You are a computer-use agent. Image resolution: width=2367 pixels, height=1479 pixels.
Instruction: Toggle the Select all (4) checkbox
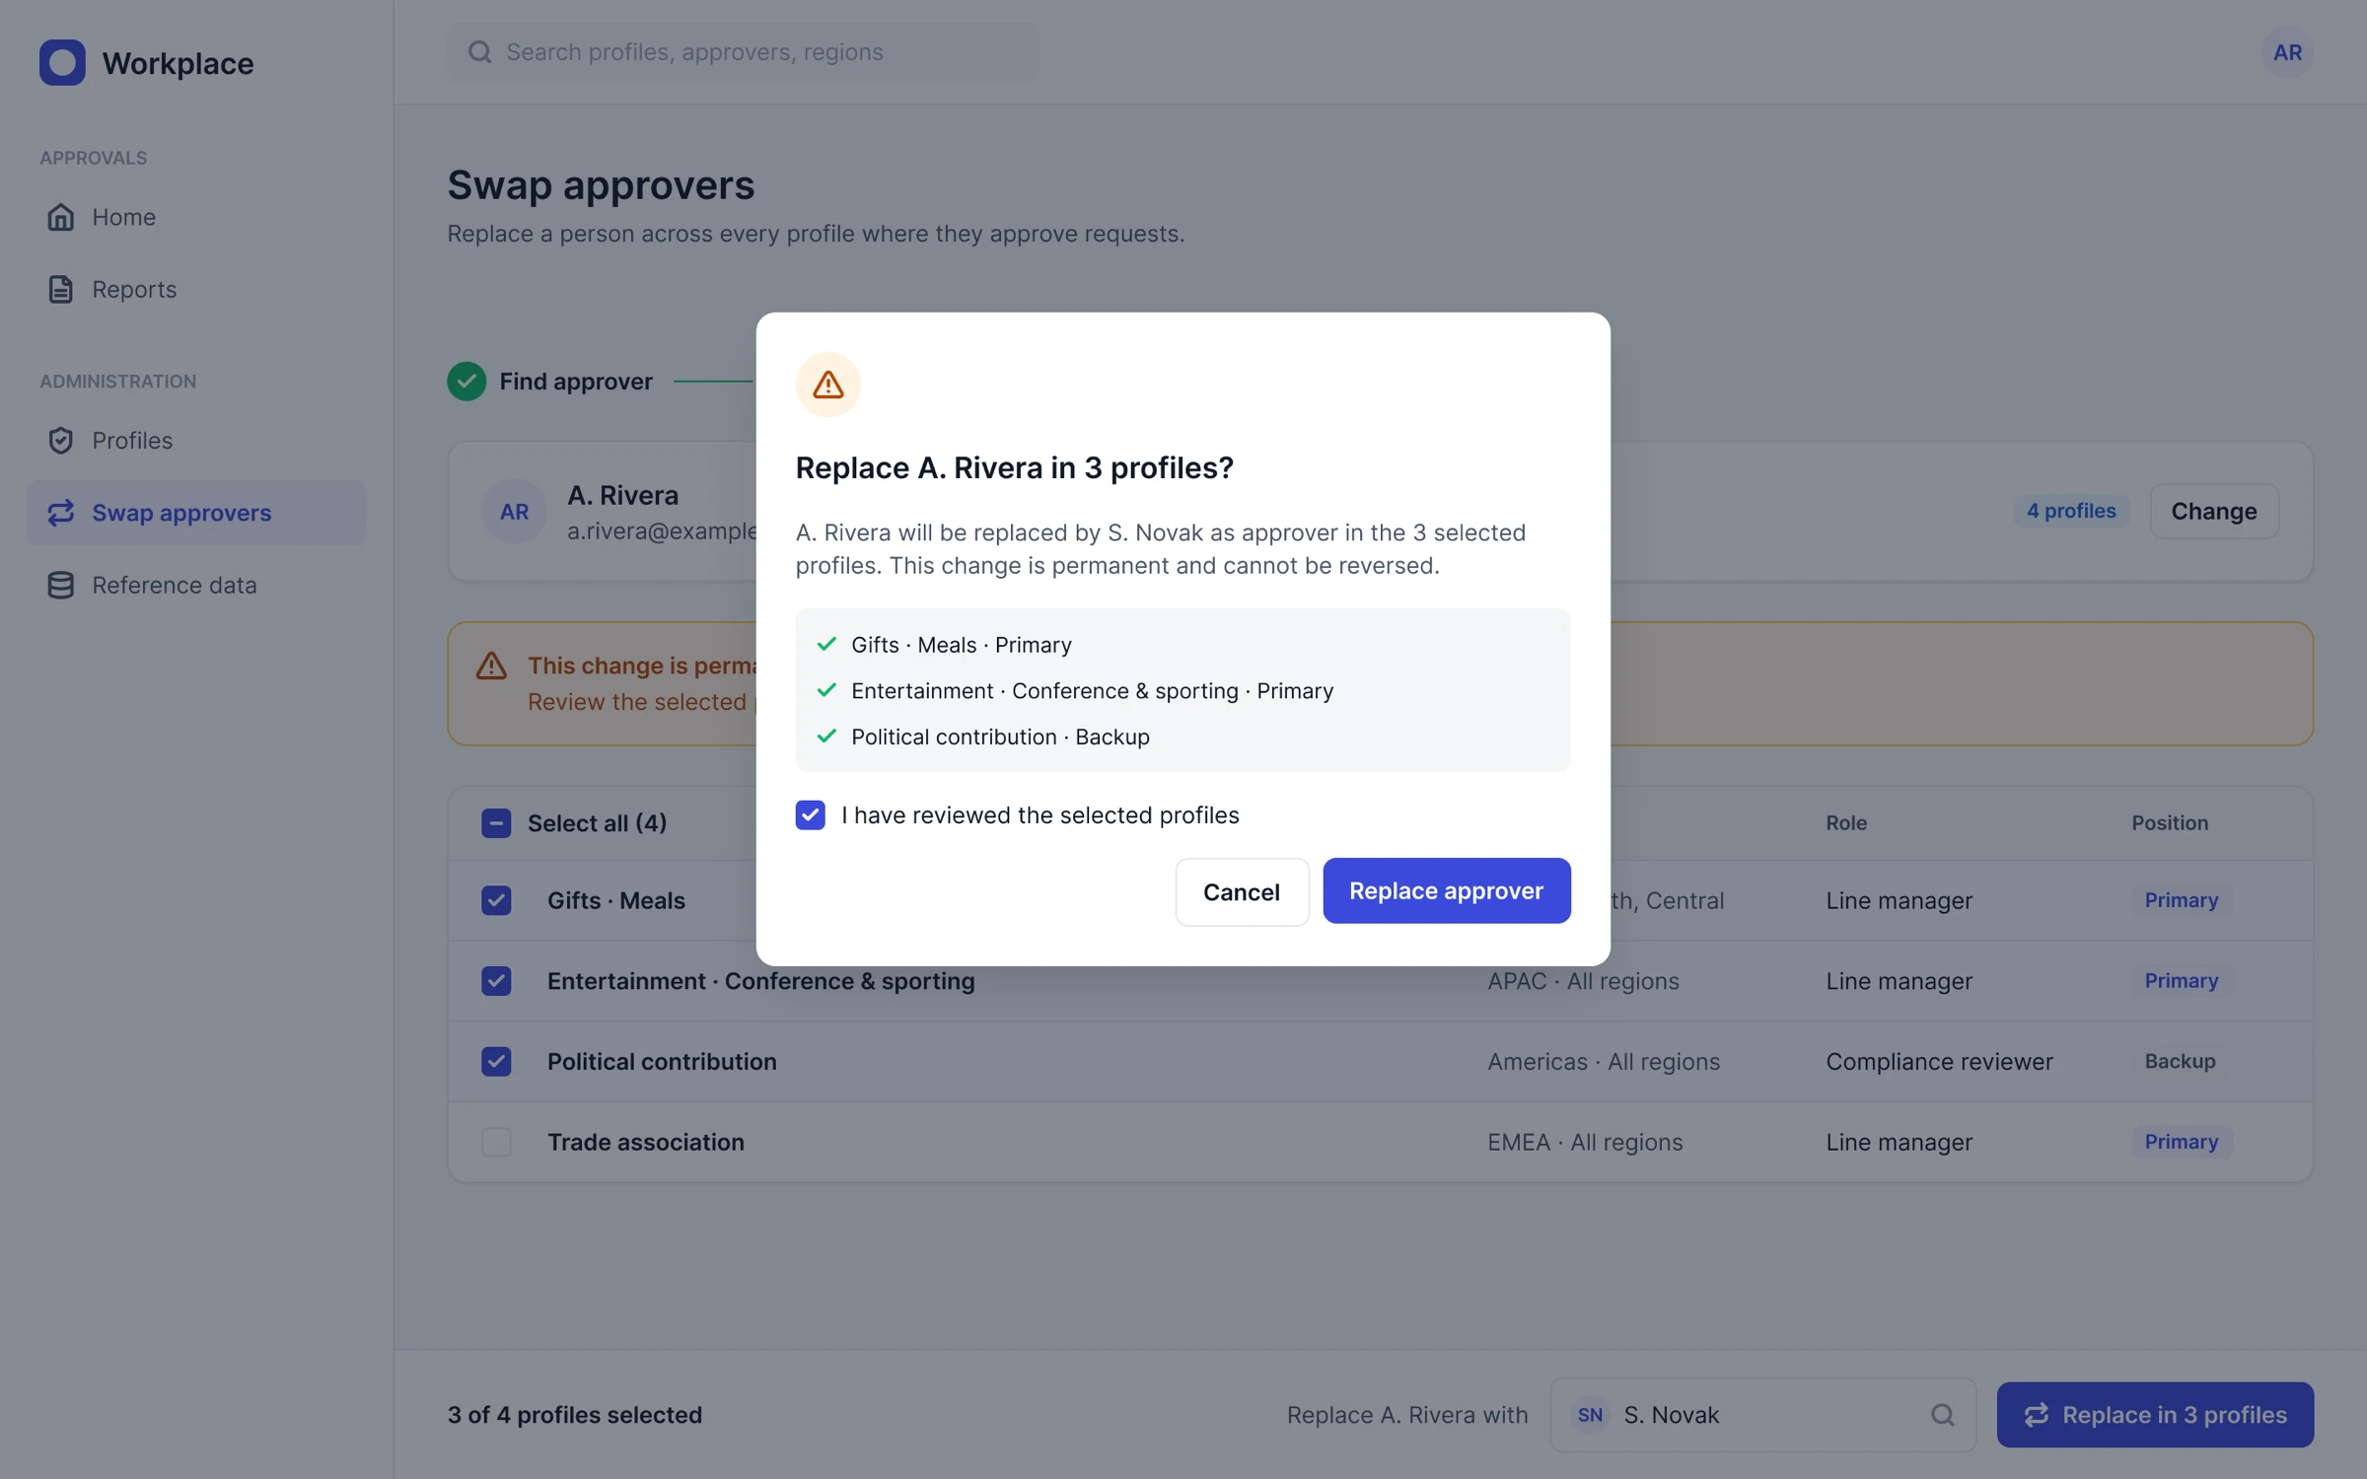[x=496, y=822]
